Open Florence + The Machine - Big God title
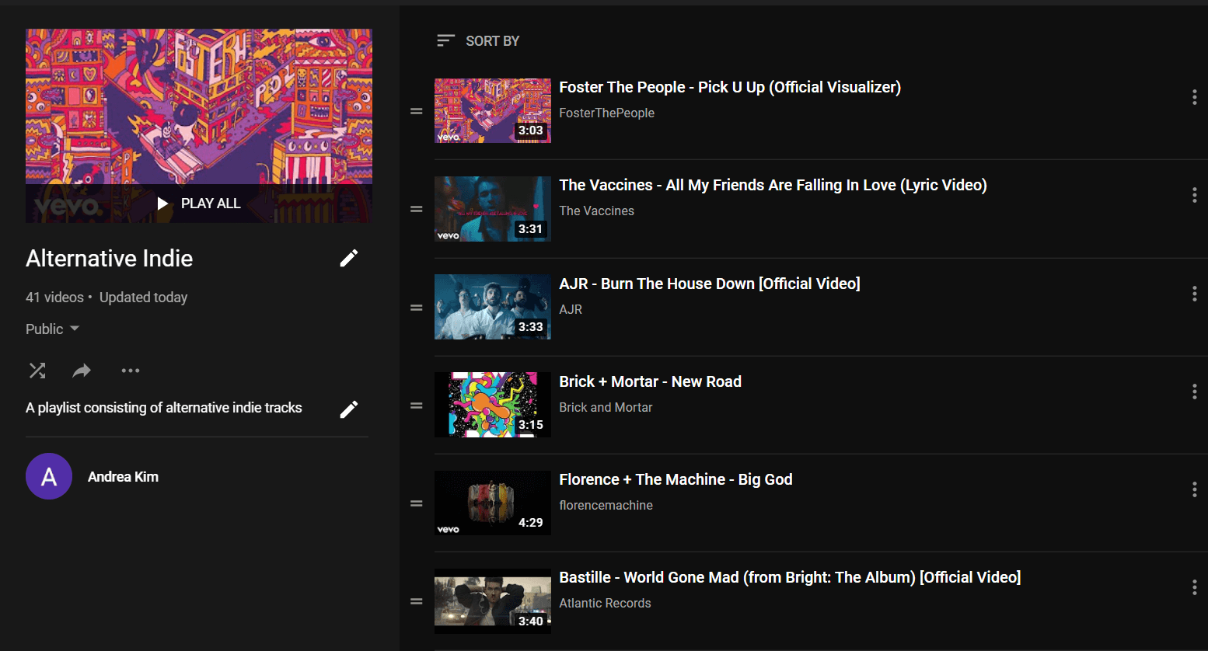1208x651 pixels. click(676, 479)
